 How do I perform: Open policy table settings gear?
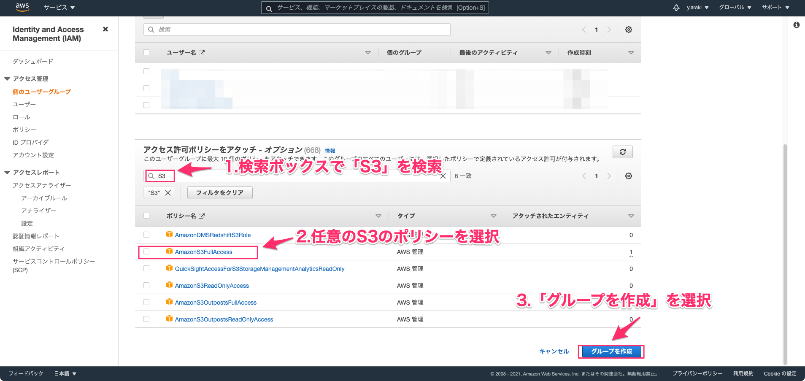coord(629,176)
